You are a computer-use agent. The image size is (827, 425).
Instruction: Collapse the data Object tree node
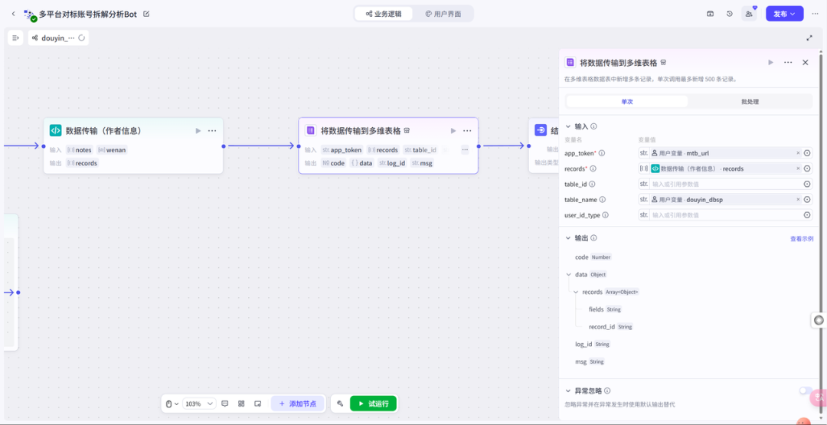click(568, 274)
